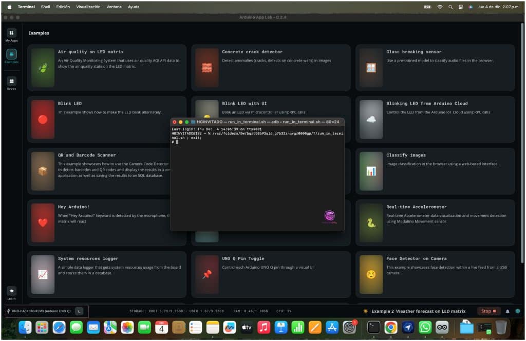This screenshot has width=526, height=341.
Task: Open the Glass breaking sensor title
Action: (414, 52)
